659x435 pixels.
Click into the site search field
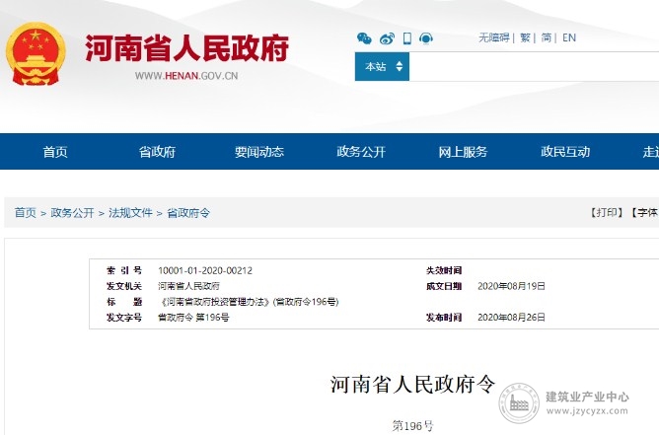point(534,66)
